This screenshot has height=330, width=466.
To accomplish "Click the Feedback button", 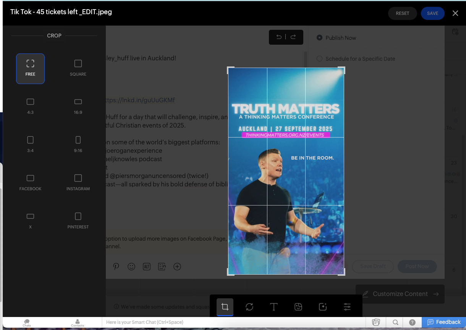I will (x=444, y=322).
